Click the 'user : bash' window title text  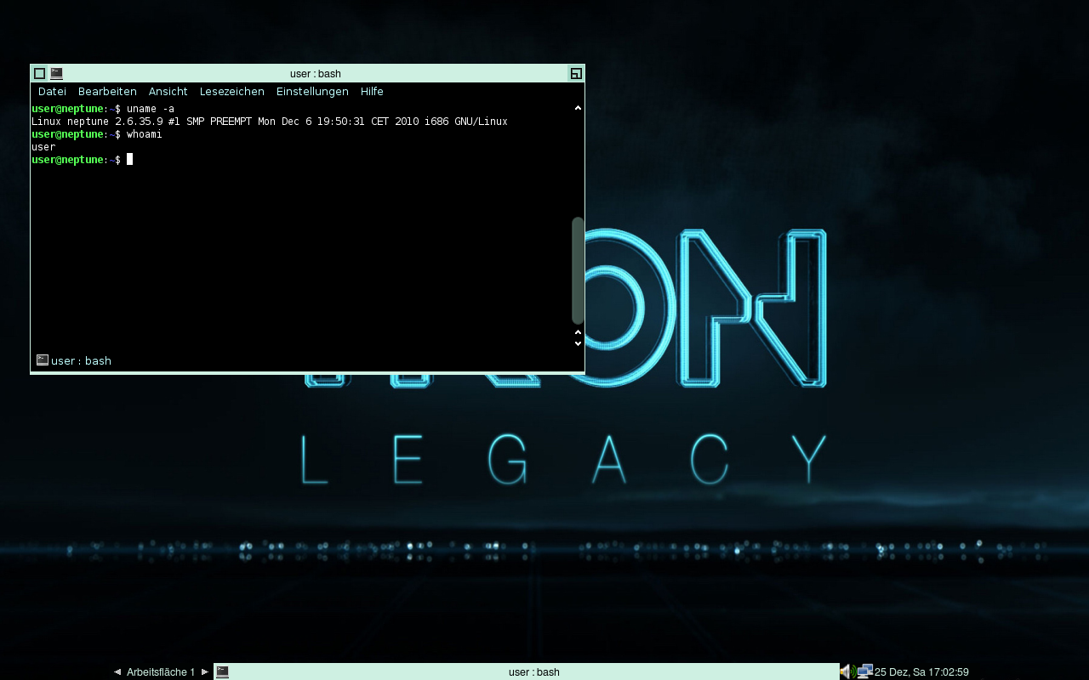(316, 74)
